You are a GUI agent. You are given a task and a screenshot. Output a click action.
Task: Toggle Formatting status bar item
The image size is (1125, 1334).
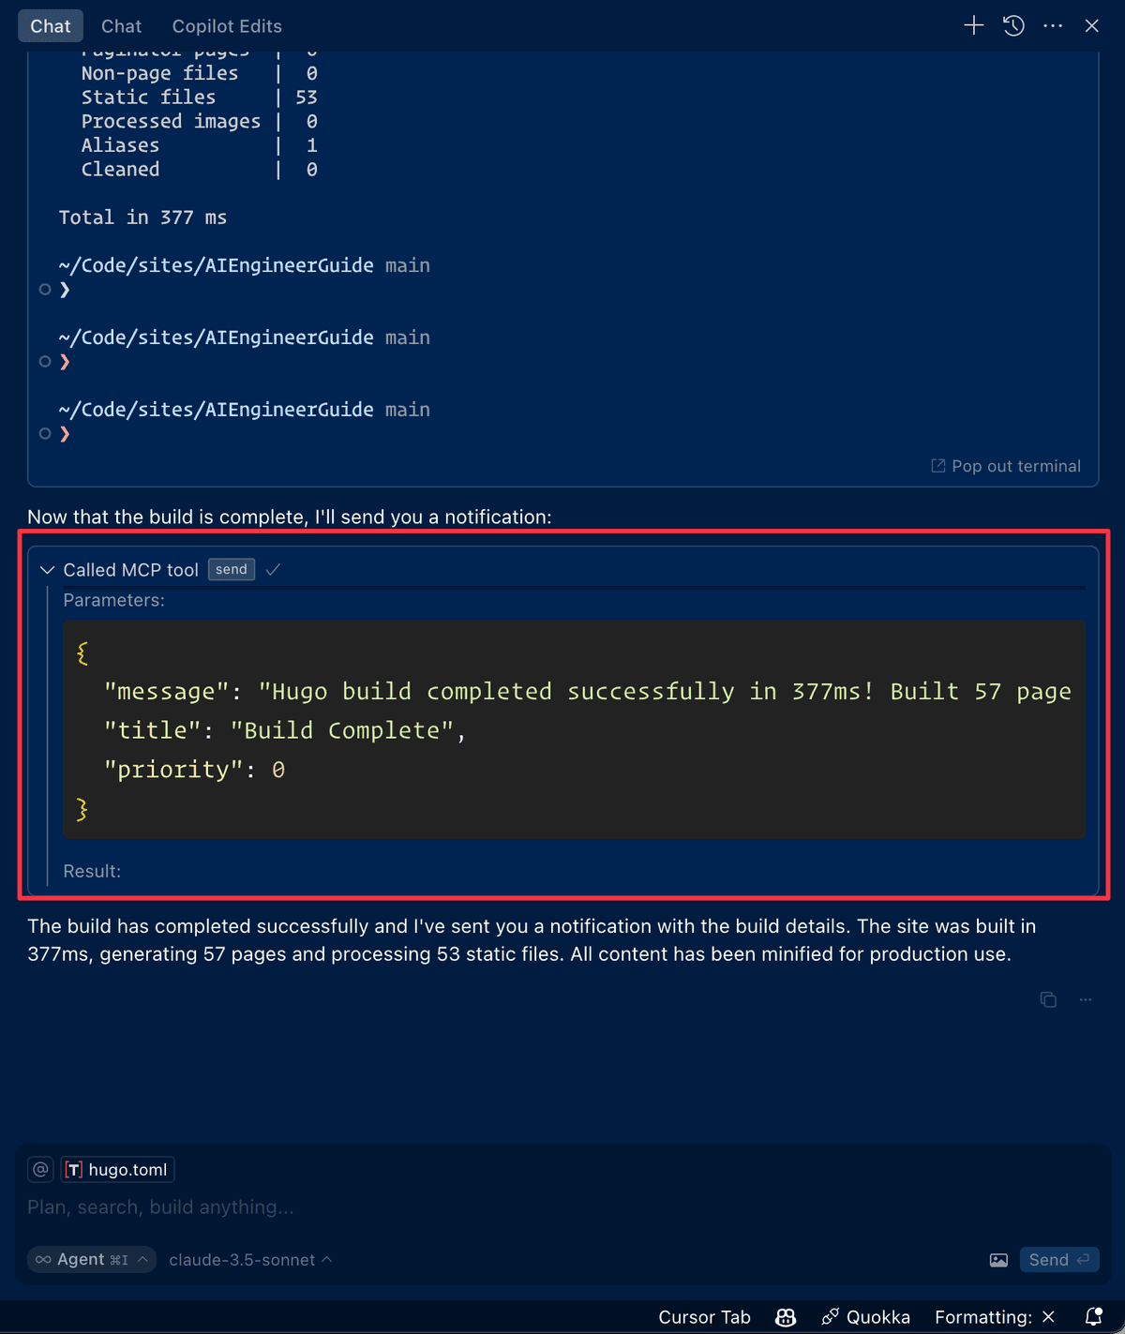coord(995,1317)
